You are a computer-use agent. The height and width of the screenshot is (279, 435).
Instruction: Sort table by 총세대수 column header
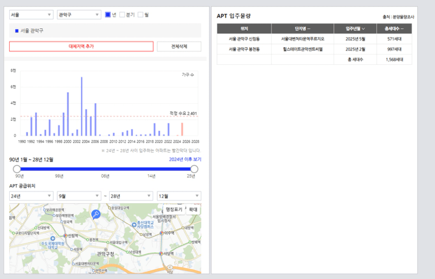394,29
